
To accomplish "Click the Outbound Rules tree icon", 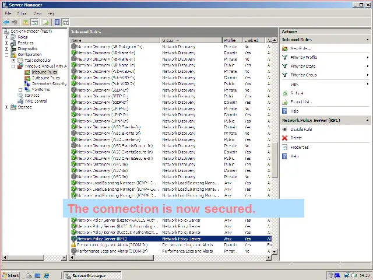I will [x=27, y=78].
